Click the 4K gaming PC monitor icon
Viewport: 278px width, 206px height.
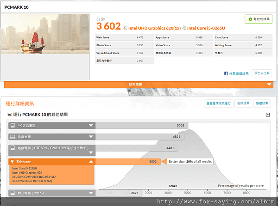[x=13, y=126]
